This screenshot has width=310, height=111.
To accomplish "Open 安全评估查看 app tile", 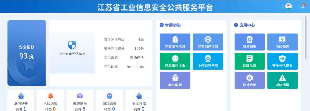I will click(282, 61).
